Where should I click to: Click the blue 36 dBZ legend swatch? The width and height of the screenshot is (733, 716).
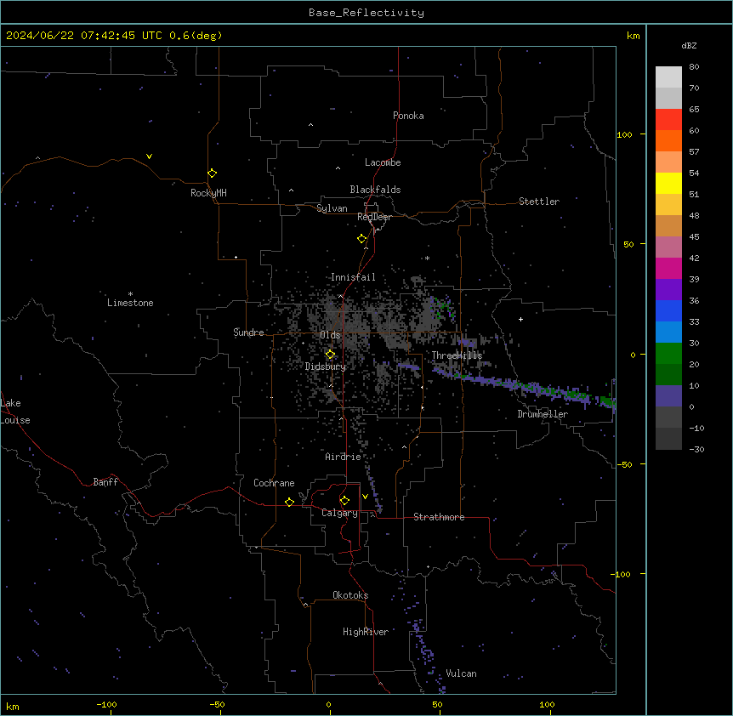pos(668,310)
